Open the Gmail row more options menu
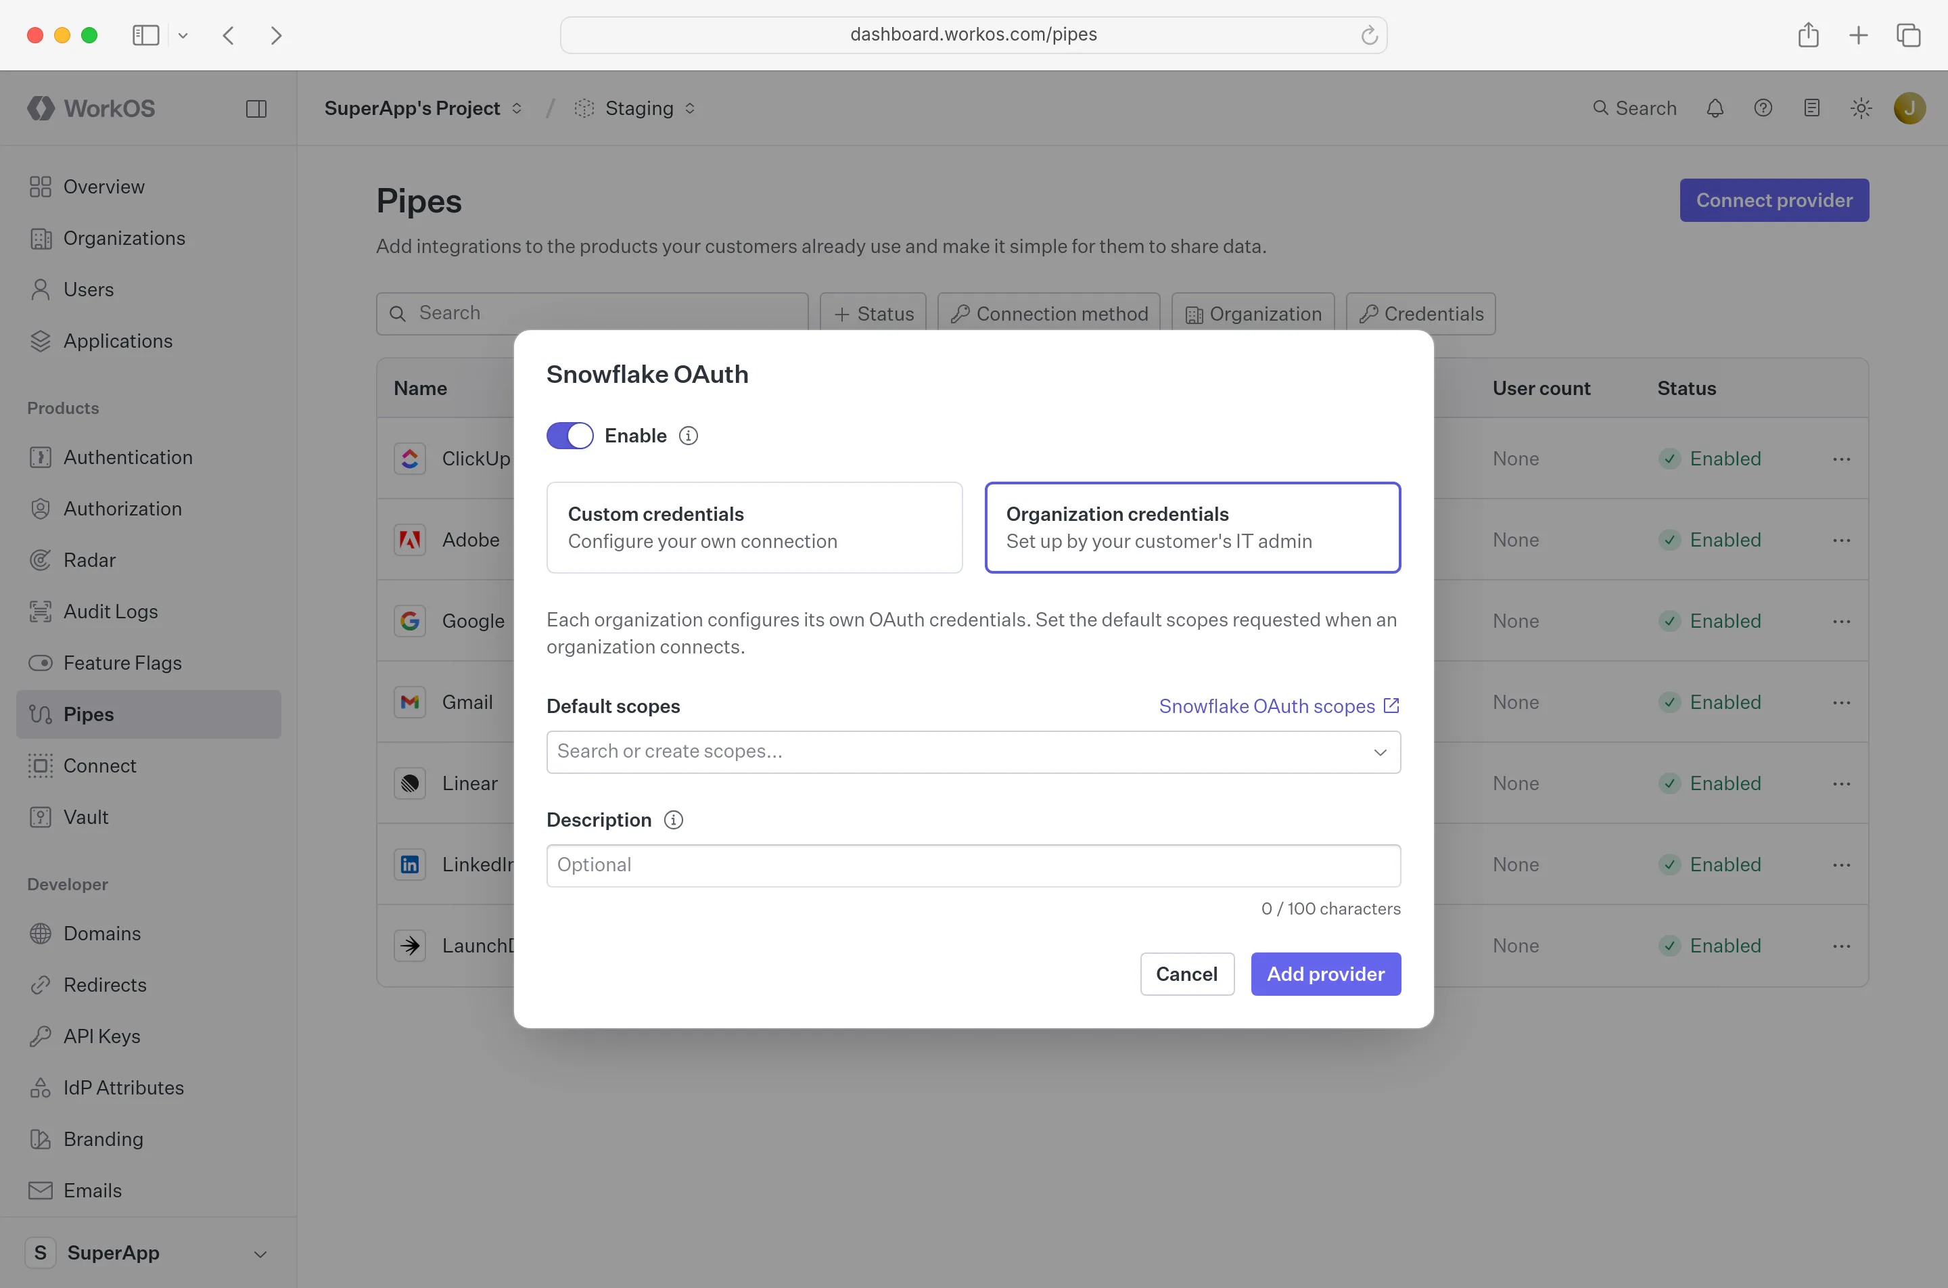1948x1288 pixels. click(x=1841, y=702)
